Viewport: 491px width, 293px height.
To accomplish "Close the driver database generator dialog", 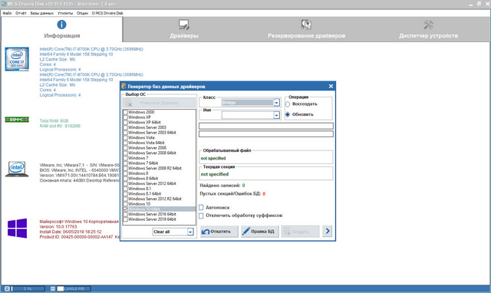I will point(331,86).
